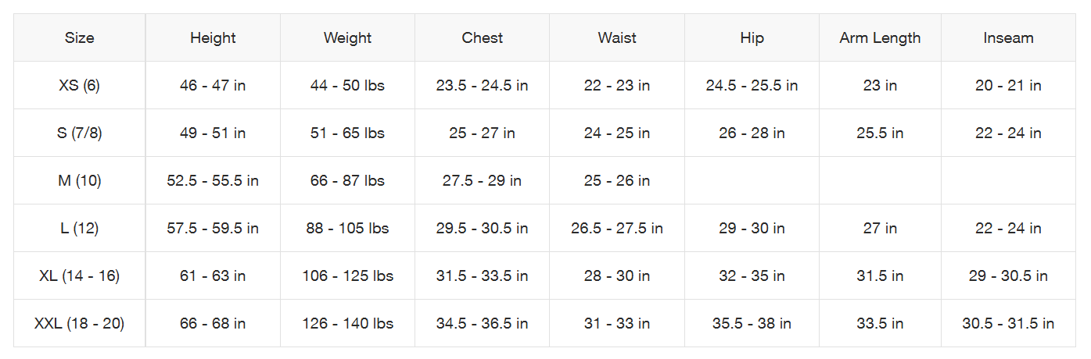Select the Weight column header
1091x359 pixels.
(x=347, y=37)
